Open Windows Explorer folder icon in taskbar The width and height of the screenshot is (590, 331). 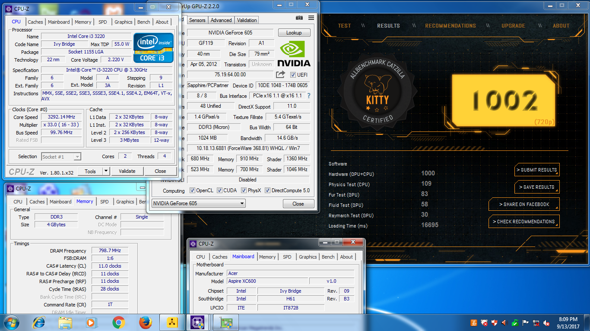click(65, 322)
